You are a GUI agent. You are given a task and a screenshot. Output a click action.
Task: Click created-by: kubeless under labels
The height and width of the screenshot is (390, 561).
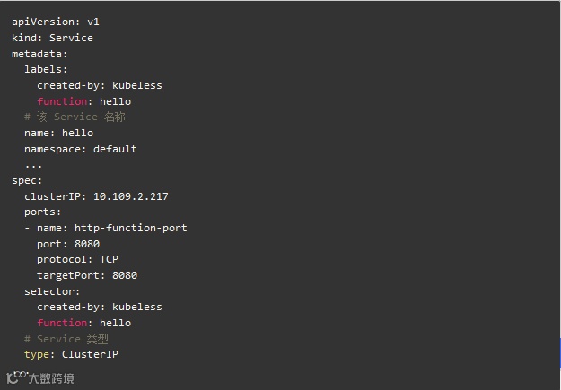[100, 85]
